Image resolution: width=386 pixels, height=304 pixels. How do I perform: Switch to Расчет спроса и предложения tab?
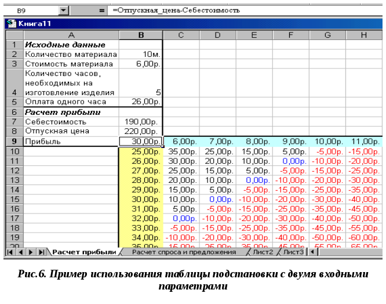(x=184, y=252)
